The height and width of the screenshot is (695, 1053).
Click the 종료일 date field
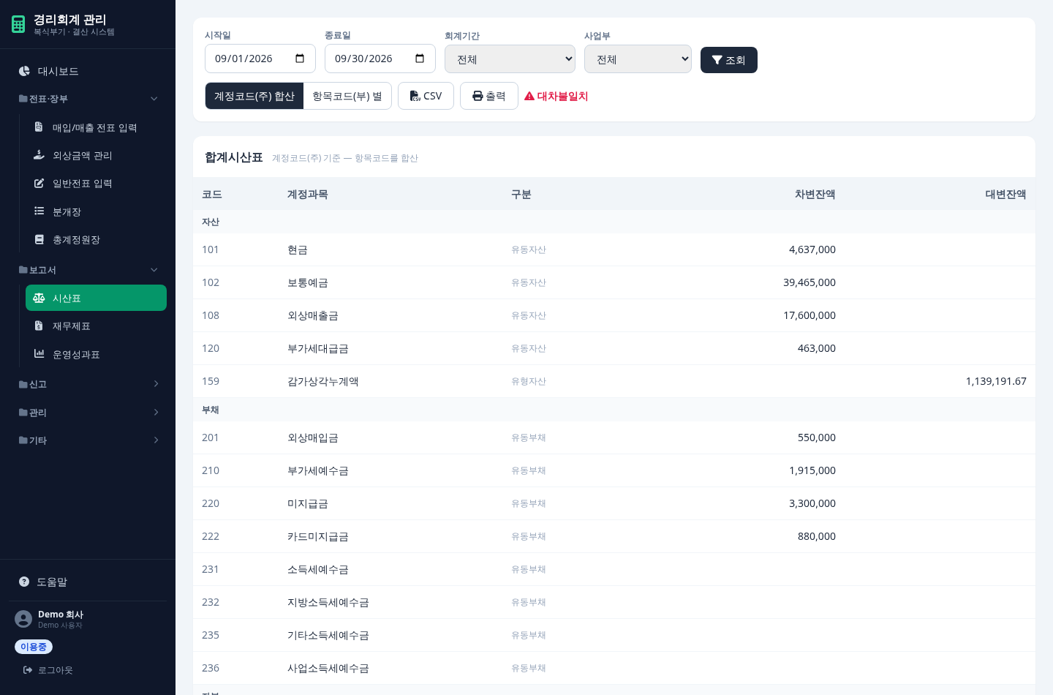380,59
